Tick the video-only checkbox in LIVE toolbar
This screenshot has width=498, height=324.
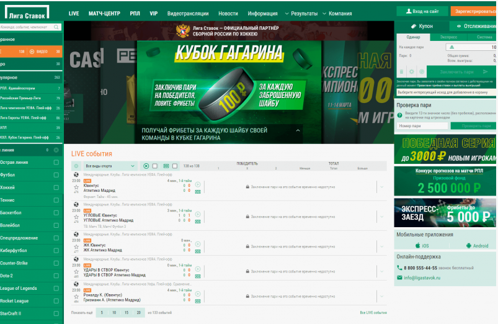(155, 166)
